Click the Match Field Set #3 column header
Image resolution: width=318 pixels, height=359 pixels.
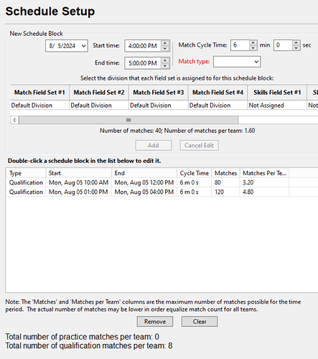pos(159,93)
